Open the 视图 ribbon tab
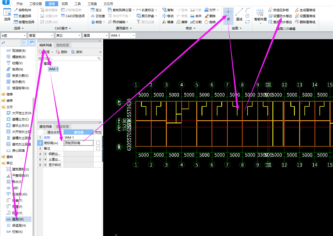Viewport: 333px width, 236px height. (x=65, y=4)
